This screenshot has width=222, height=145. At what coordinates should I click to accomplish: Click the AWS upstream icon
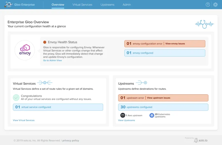[x=123, y=115]
